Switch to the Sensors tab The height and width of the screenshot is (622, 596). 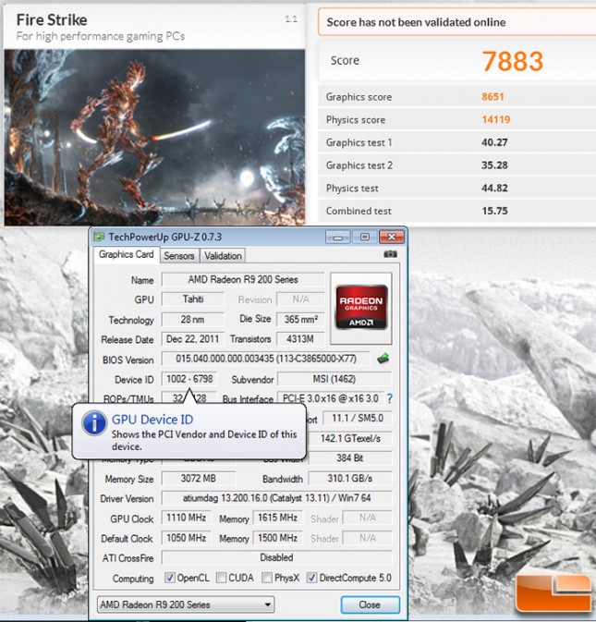click(179, 256)
